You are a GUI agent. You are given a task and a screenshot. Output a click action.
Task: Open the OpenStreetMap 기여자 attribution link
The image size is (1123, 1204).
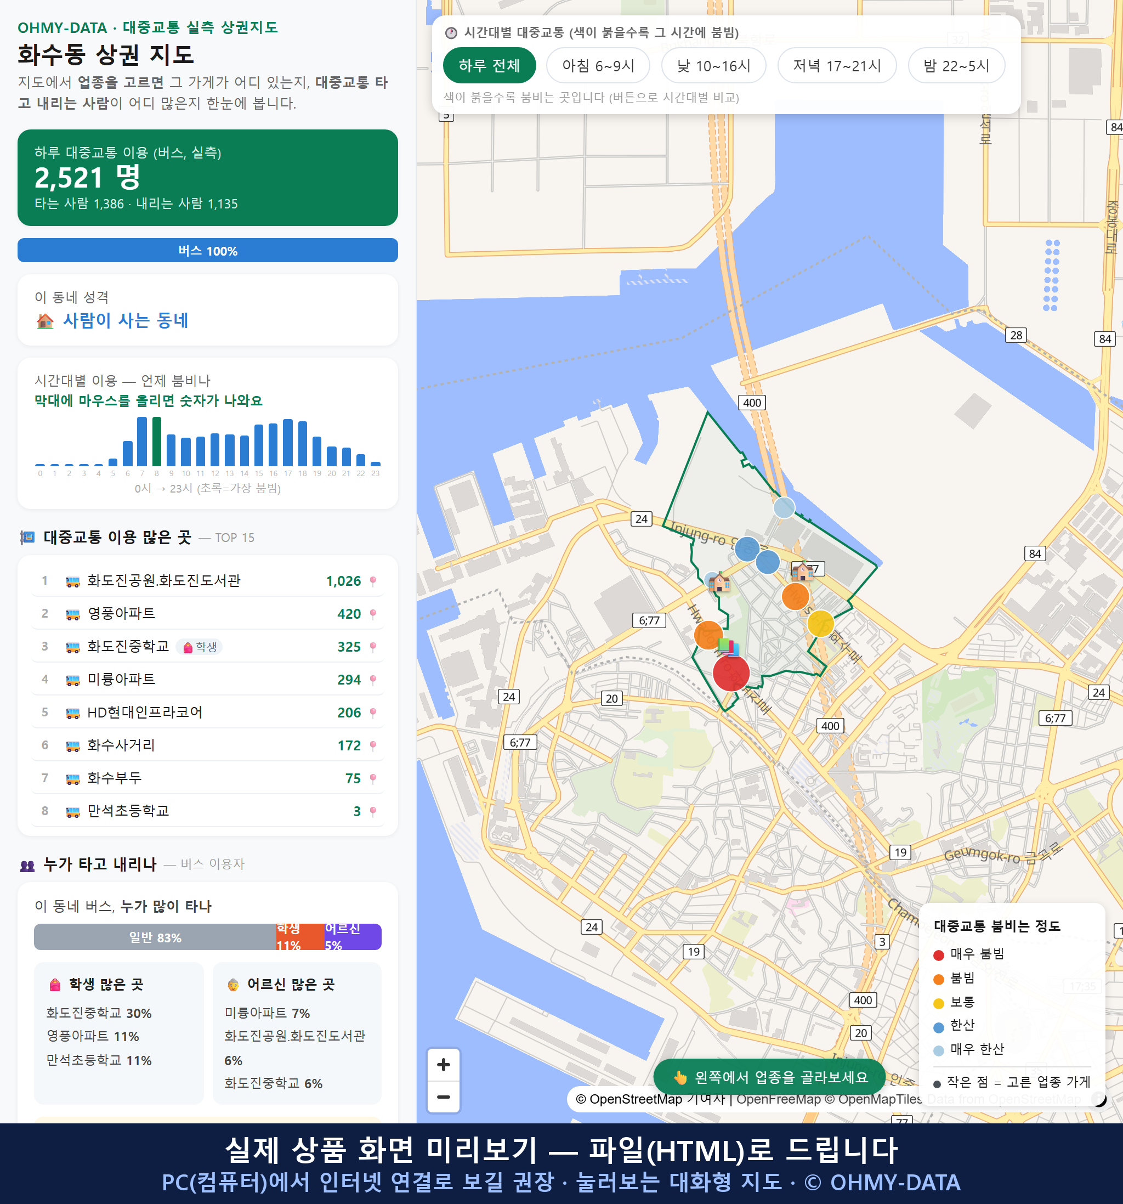650,1099
